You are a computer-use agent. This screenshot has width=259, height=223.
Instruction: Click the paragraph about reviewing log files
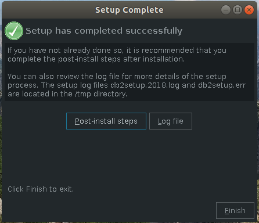click(x=127, y=85)
